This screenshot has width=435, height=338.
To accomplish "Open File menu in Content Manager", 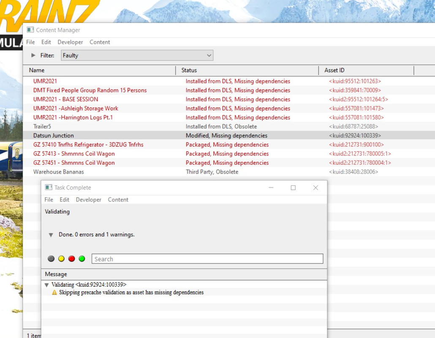I will pyautogui.click(x=30, y=42).
